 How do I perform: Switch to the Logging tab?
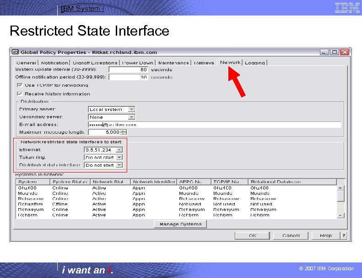tap(255, 63)
